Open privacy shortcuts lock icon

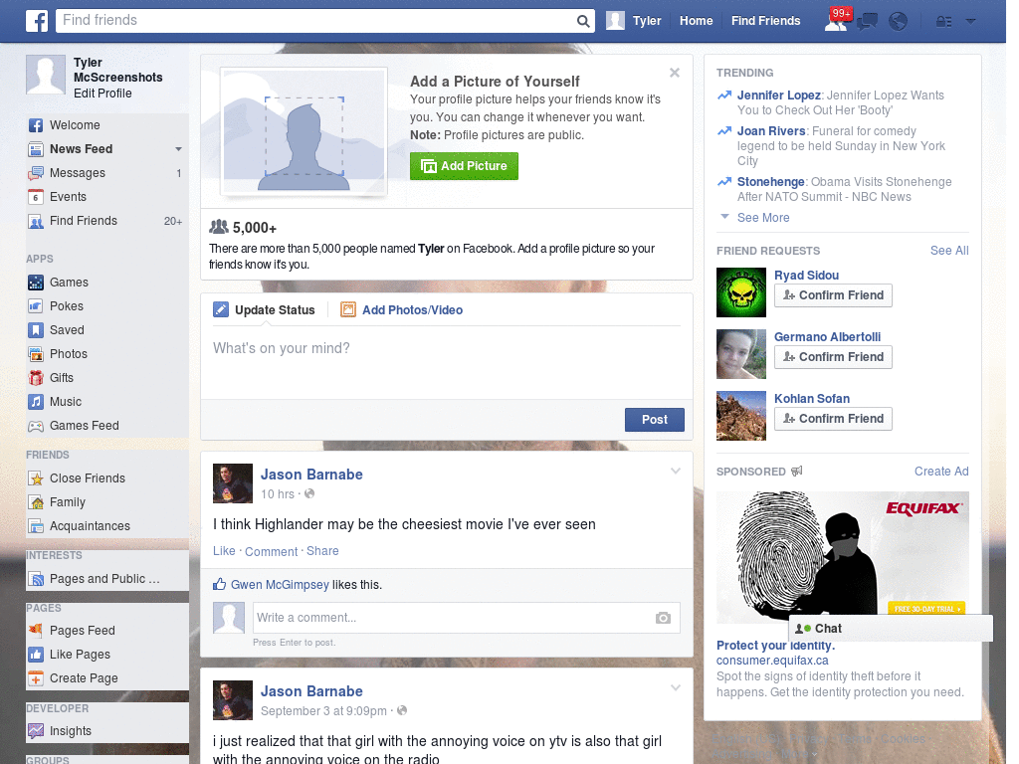[x=943, y=22]
